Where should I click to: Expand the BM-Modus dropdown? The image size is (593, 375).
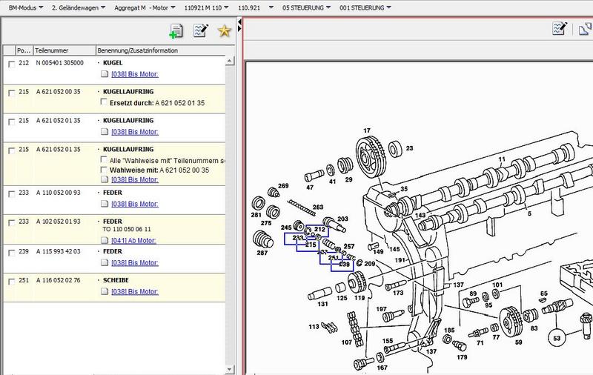coord(22,7)
